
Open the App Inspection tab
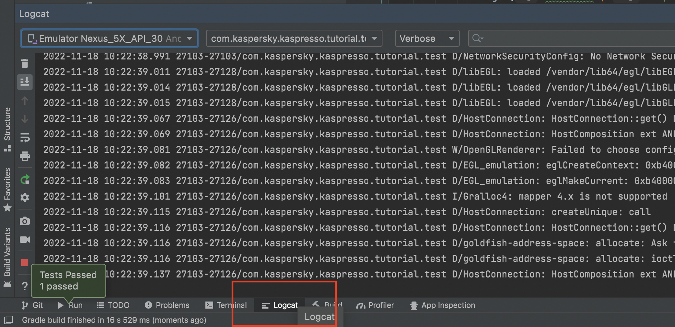443,305
